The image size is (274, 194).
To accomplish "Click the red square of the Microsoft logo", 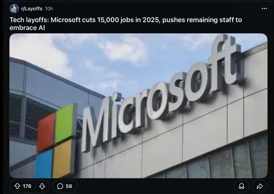I will (46, 132).
